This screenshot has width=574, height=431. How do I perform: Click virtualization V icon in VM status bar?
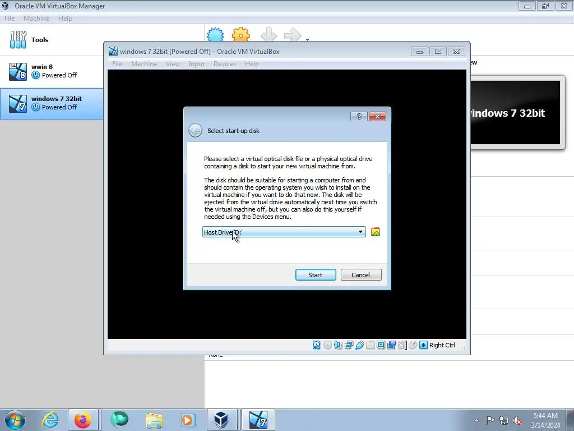pos(402,345)
